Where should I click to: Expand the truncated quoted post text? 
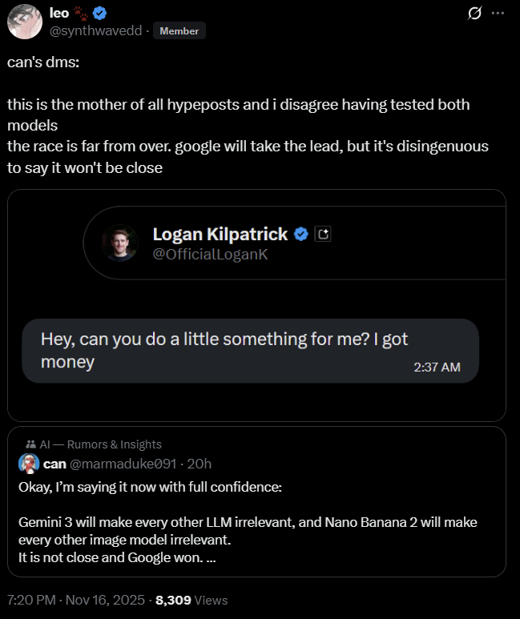(x=211, y=558)
